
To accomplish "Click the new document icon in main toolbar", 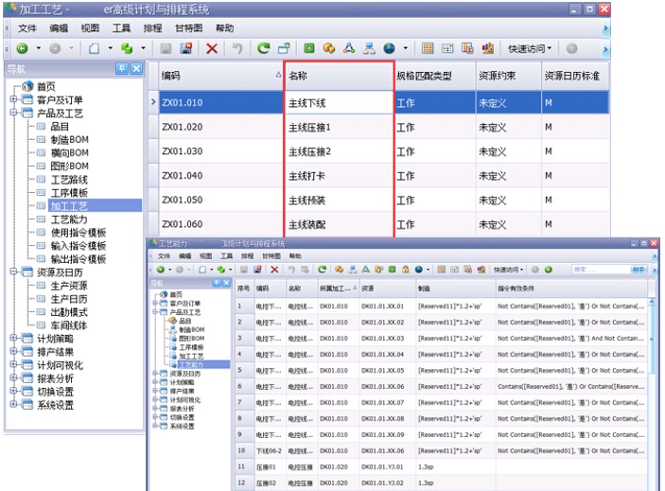I will [x=94, y=49].
